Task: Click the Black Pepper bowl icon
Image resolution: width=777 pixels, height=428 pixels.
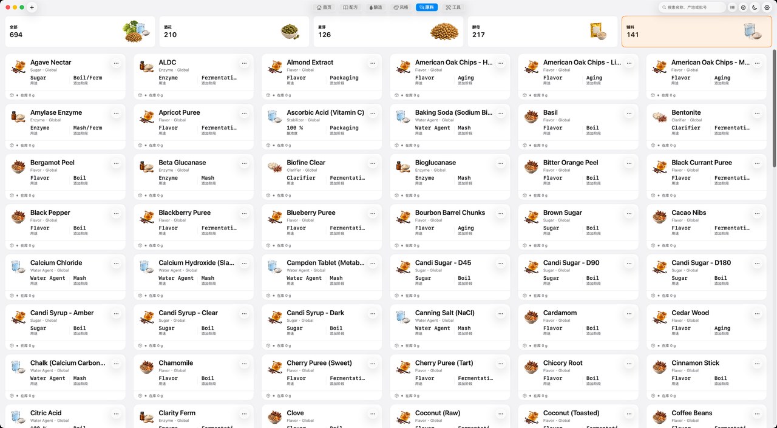Action: click(18, 216)
